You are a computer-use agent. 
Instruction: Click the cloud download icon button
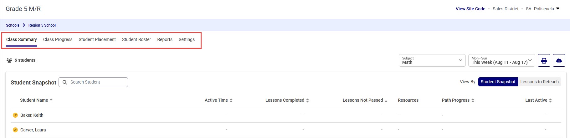point(559,60)
